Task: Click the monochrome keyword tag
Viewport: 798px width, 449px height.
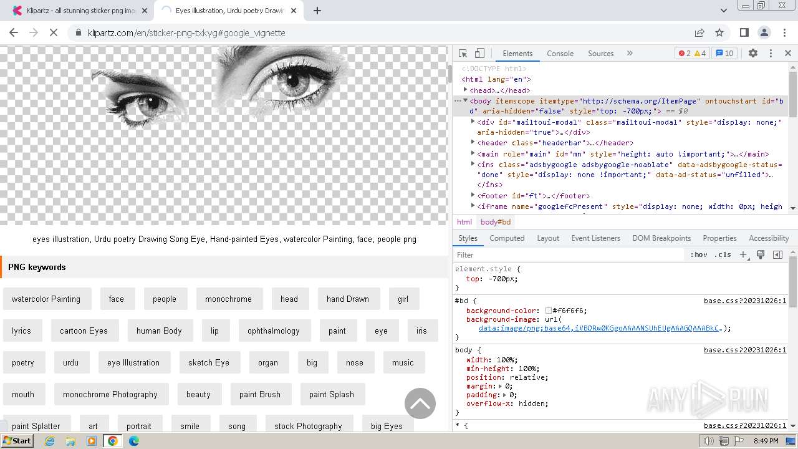Action: click(x=228, y=299)
